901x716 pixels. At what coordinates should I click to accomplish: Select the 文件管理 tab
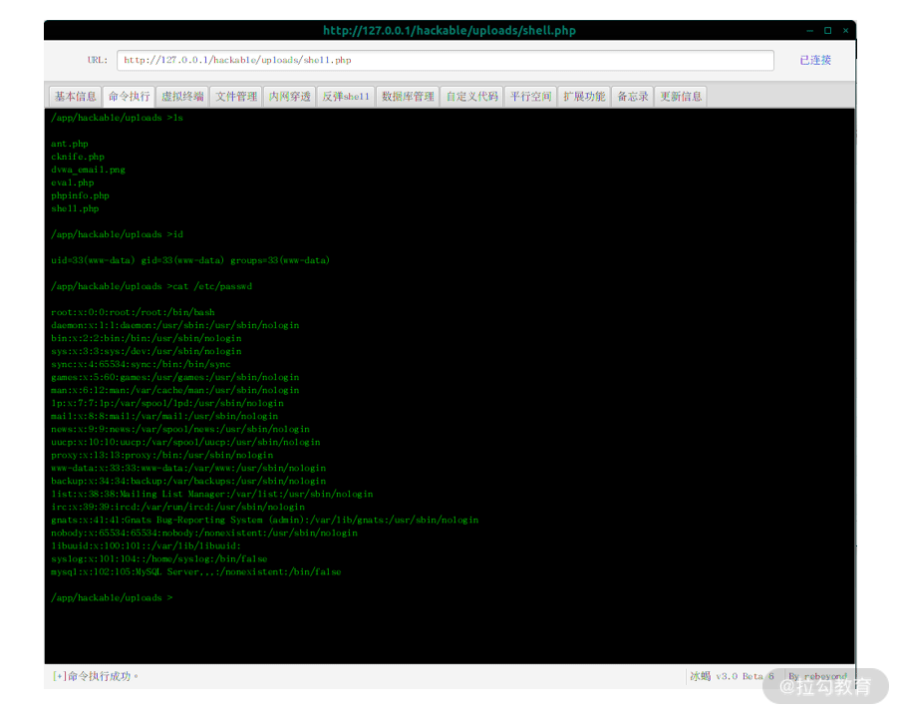pyautogui.click(x=236, y=96)
